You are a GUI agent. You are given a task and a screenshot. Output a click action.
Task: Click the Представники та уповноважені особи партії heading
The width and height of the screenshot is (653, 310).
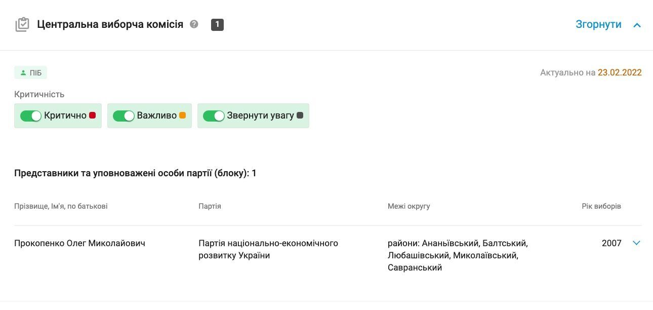click(135, 173)
